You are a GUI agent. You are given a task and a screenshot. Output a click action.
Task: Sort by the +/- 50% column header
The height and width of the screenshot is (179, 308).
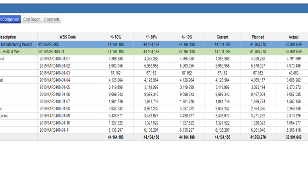pos(116,37)
